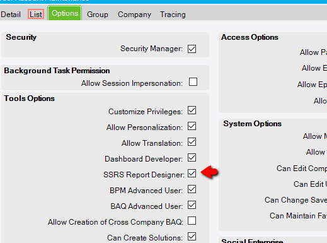Image resolution: width=327 pixels, height=243 pixels.
Task: Uncheck Dashboard Developer option
Action: (192, 158)
